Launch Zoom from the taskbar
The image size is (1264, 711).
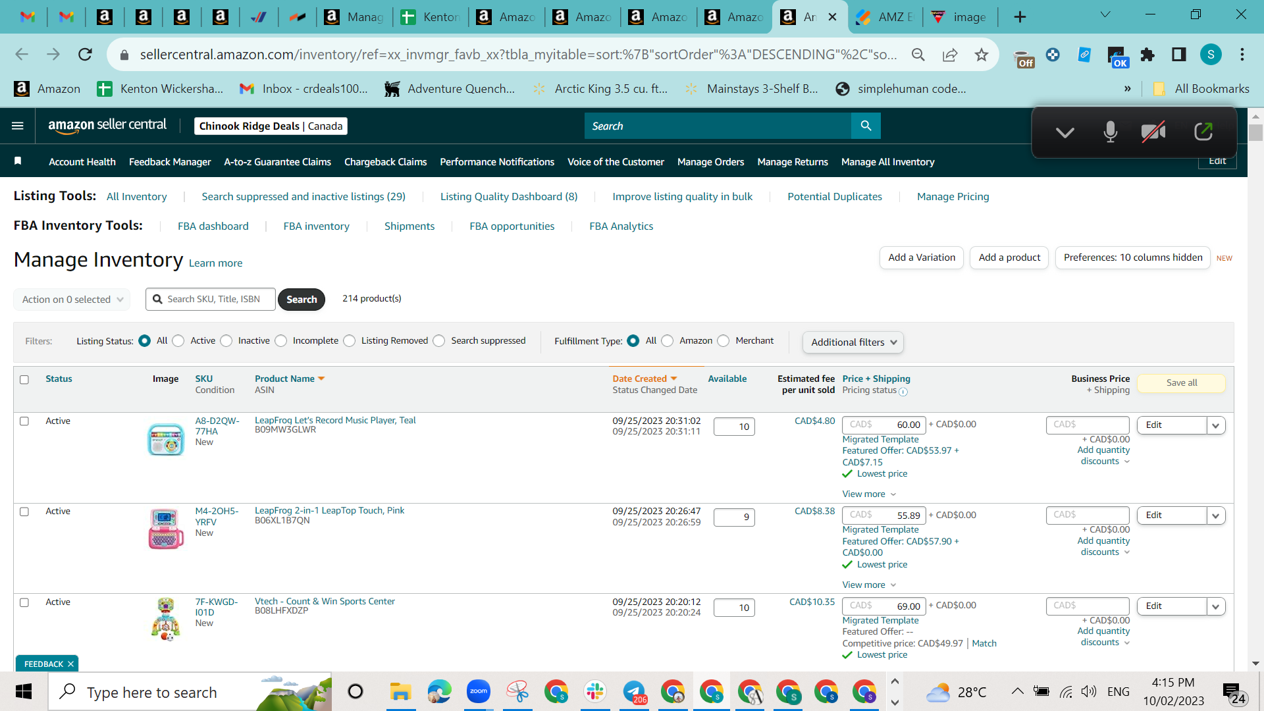479,692
